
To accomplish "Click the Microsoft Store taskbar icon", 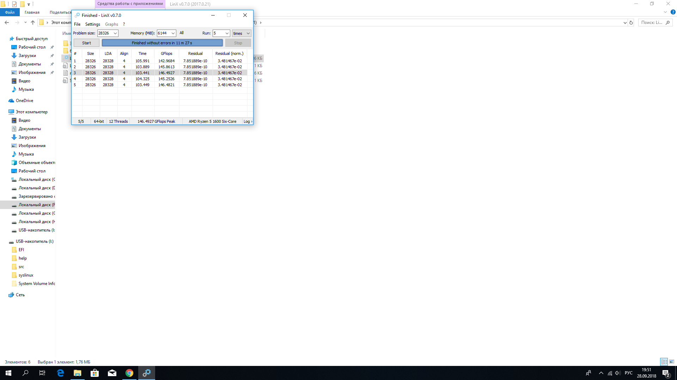I will [x=94, y=373].
